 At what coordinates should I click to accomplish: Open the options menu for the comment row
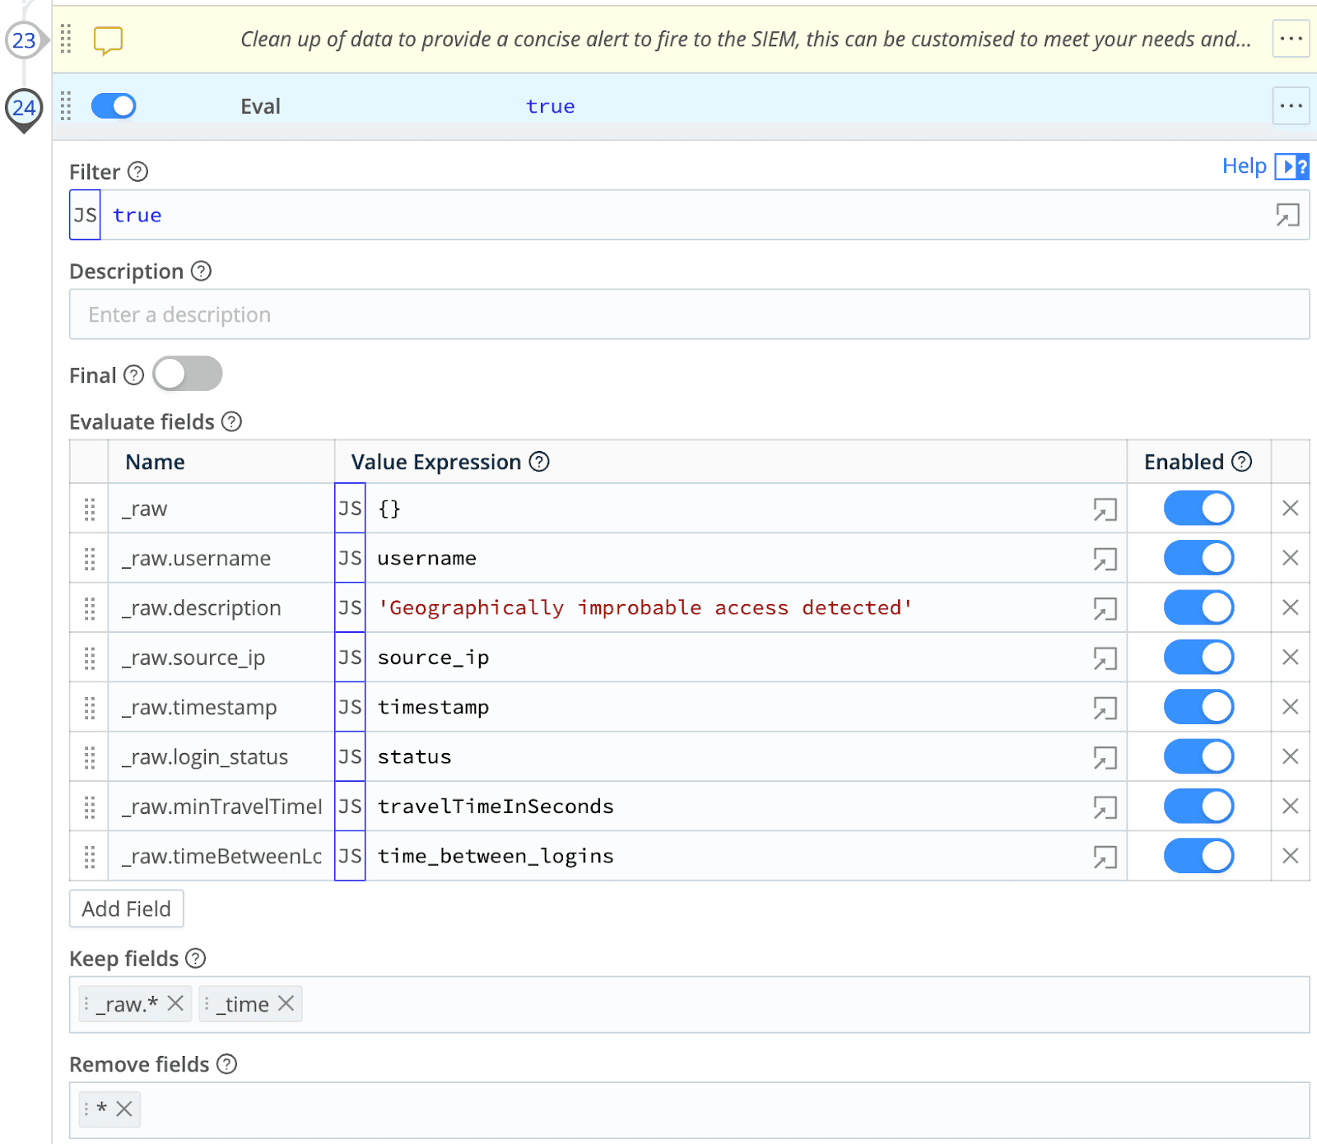[1290, 40]
